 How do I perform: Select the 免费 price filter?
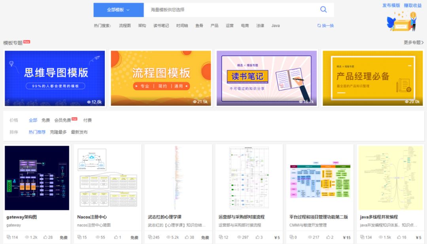(45, 120)
